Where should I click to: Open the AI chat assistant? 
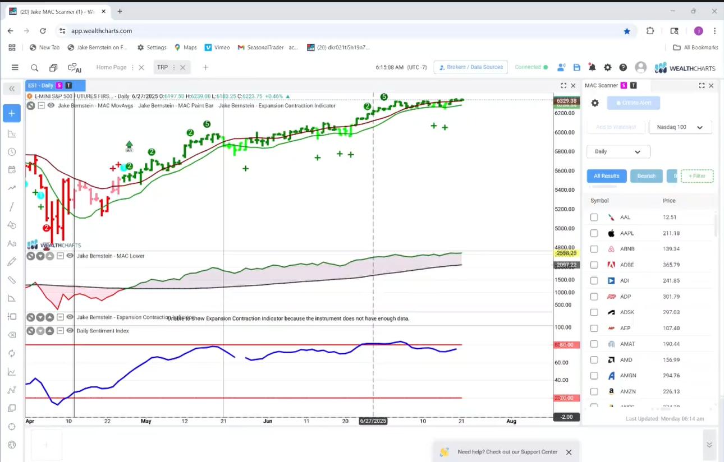[x=75, y=67]
